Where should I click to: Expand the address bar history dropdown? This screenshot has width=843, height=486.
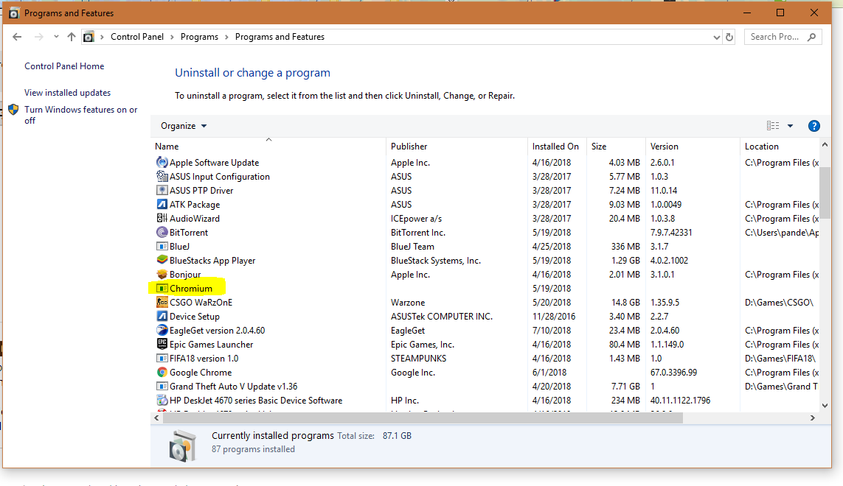[x=715, y=36]
